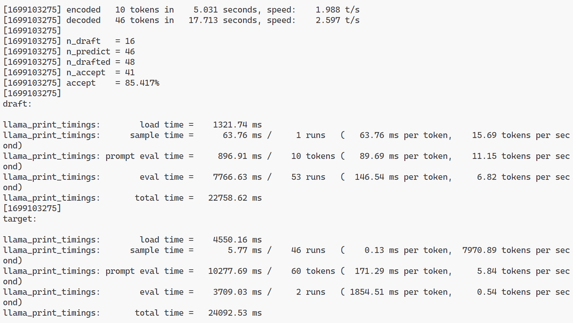Click the n_drafted value 48
Screen dimensions: 573x323
click(130, 62)
